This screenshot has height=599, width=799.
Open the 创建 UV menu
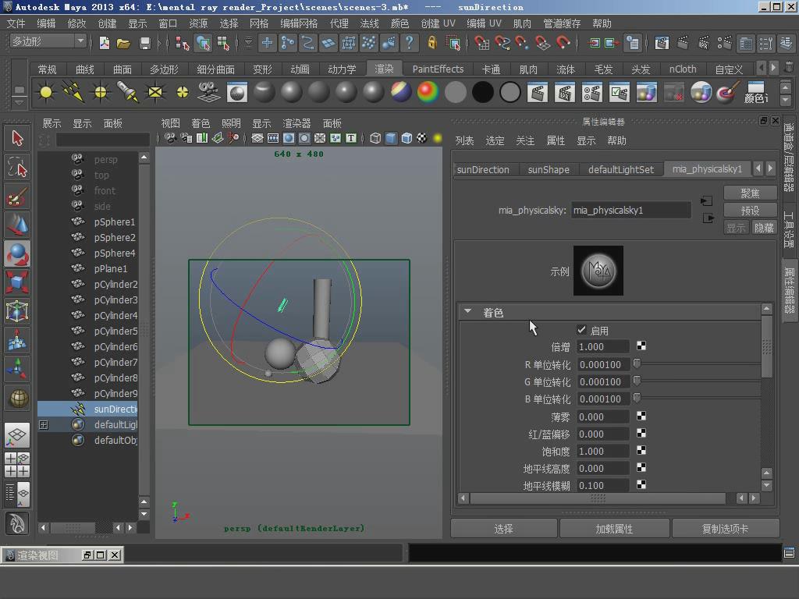tap(438, 23)
